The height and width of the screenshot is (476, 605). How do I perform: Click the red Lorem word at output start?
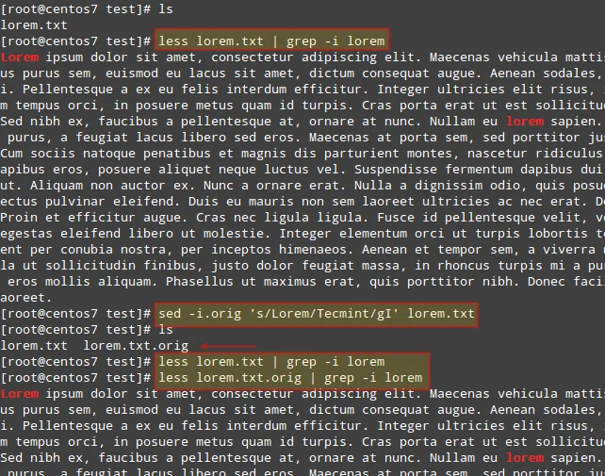pyautogui.click(x=20, y=57)
